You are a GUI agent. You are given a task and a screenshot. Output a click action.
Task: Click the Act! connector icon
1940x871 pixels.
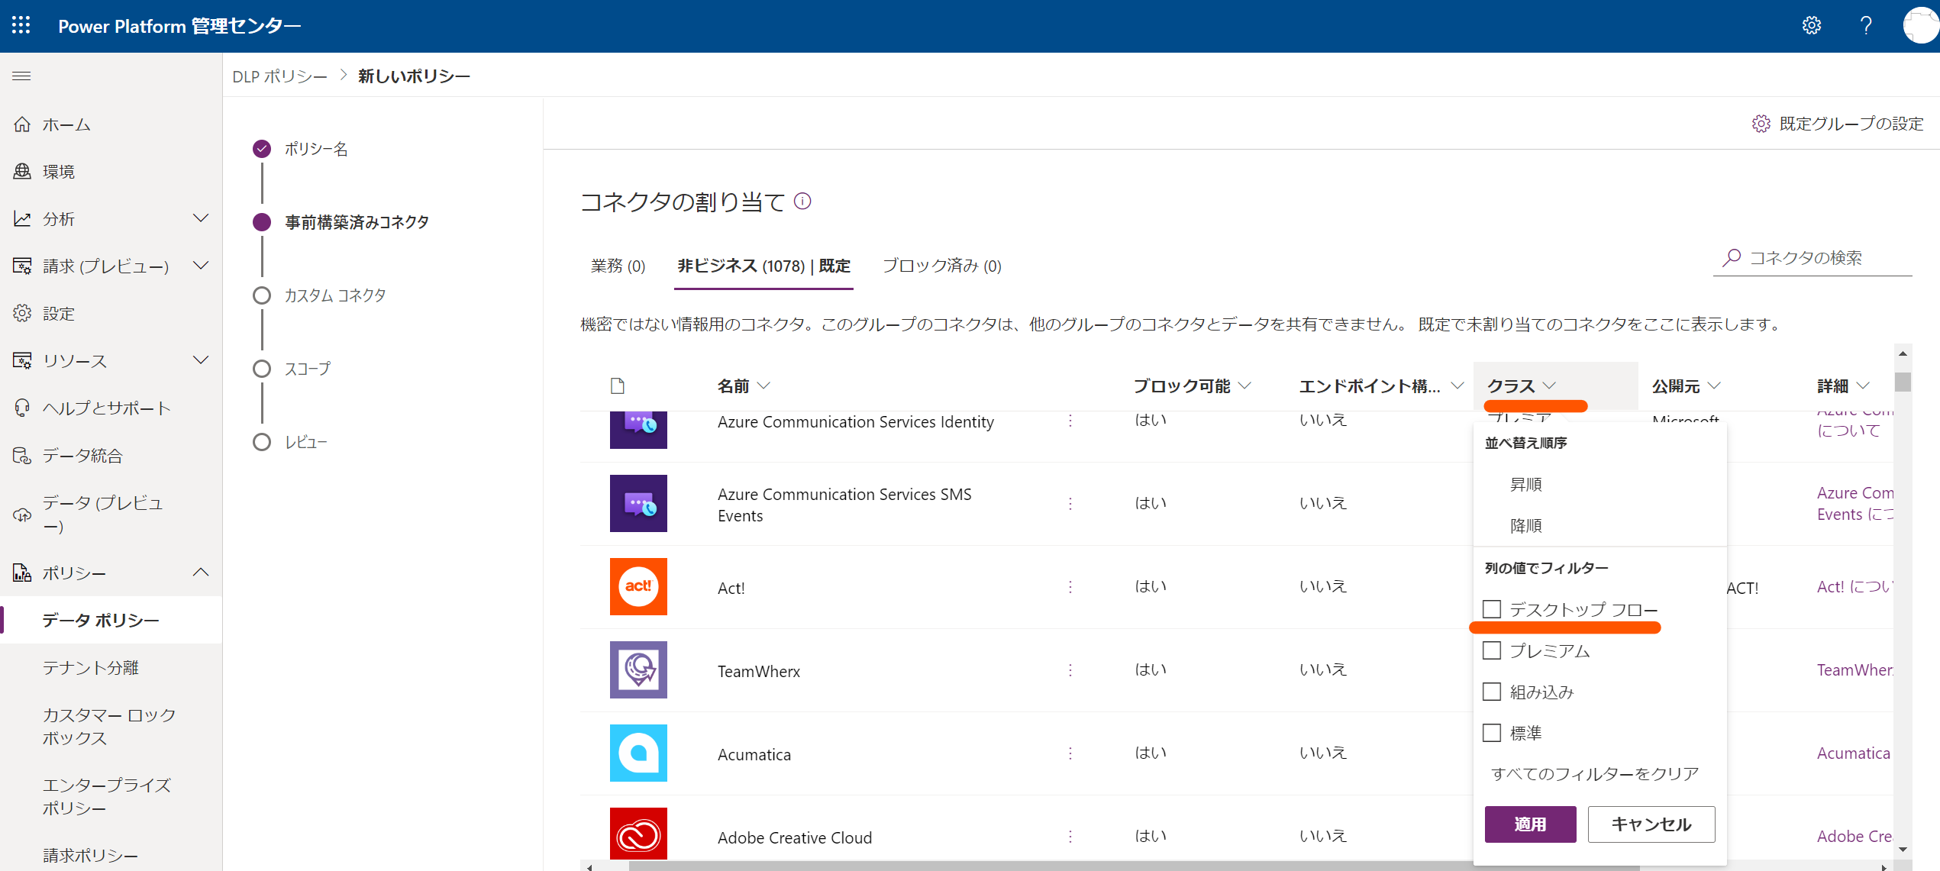click(638, 586)
